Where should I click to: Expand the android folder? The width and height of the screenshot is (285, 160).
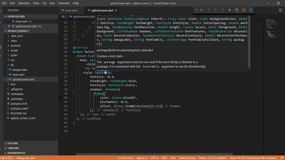31,45
